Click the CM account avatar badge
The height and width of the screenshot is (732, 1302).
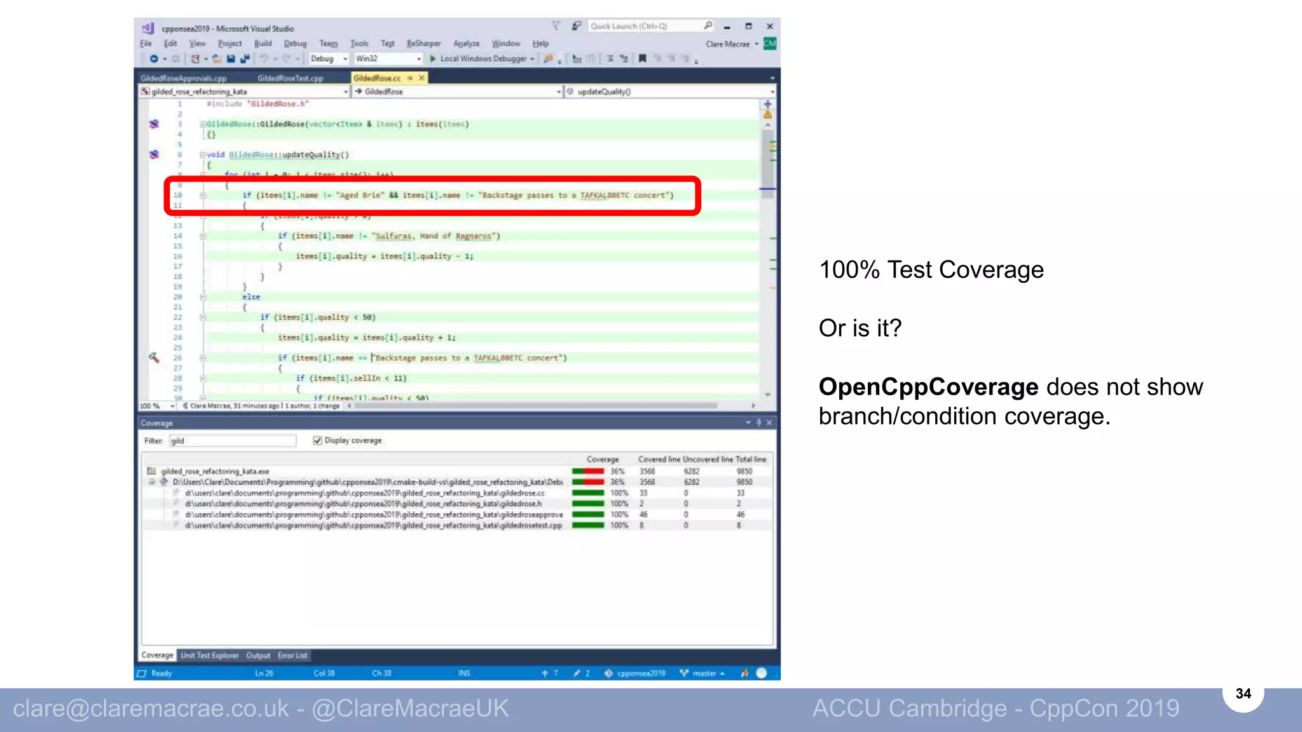pyautogui.click(x=770, y=43)
